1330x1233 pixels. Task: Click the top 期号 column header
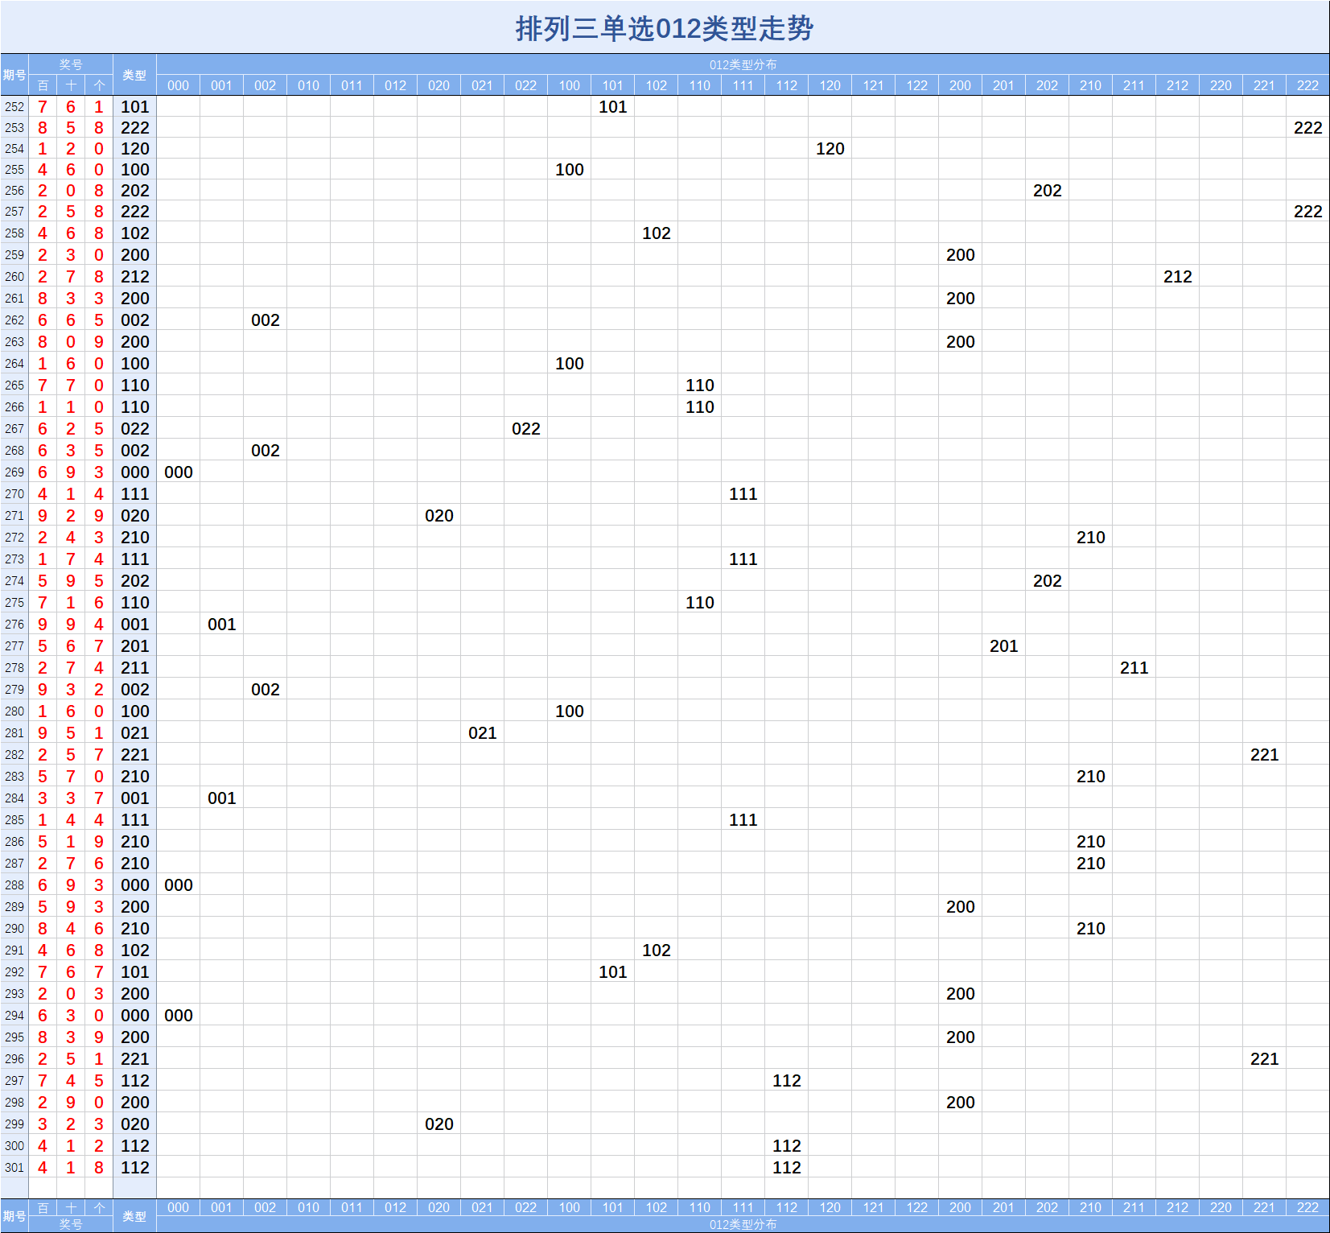[x=14, y=75]
